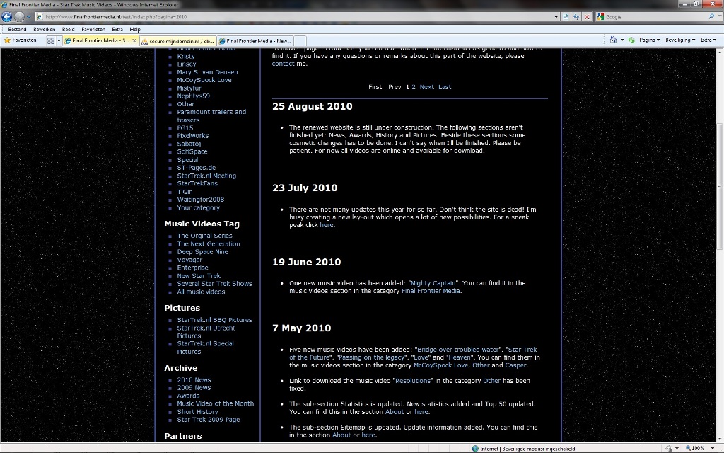Viewport: 724px width, 453px height.
Task: Open the Pixelworks category
Action: tap(192, 136)
